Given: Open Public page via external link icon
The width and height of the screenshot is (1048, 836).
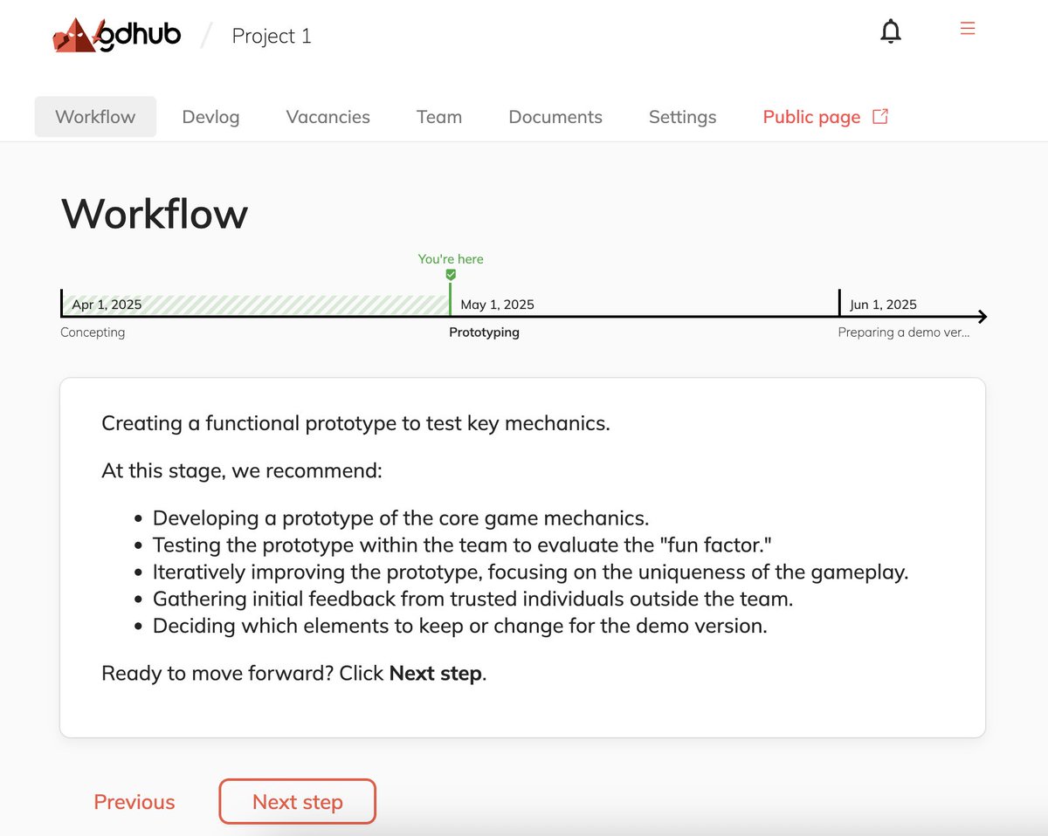Looking at the screenshot, I should (x=879, y=115).
